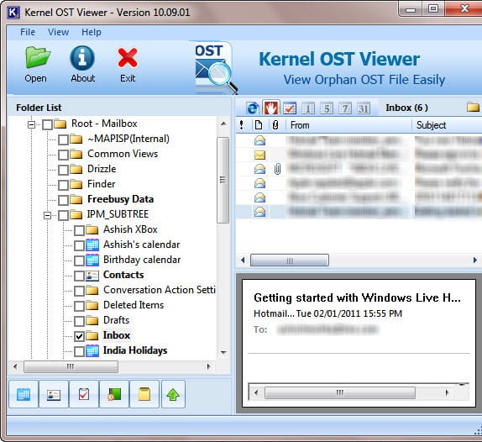The height and width of the screenshot is (442, 482).
Task: Open Ashish's calendar folder
Action: pos(142,245)
